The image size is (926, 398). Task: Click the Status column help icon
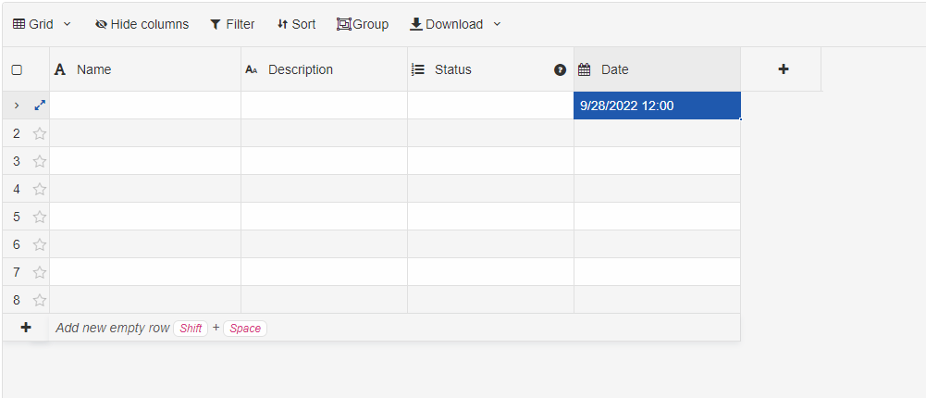tap(560, 69)
